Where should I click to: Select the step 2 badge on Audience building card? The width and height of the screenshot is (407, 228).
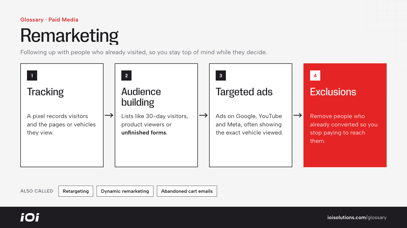click(x=126, y=75)
